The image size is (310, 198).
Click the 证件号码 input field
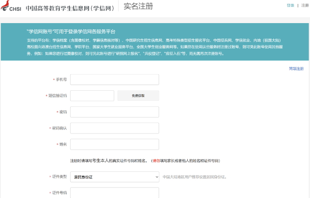[x=114, y=193]
